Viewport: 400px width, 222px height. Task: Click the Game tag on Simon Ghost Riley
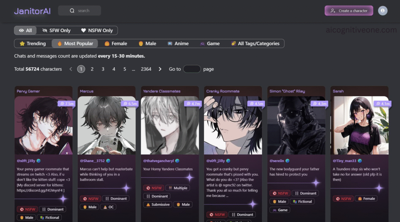point(280,210)
